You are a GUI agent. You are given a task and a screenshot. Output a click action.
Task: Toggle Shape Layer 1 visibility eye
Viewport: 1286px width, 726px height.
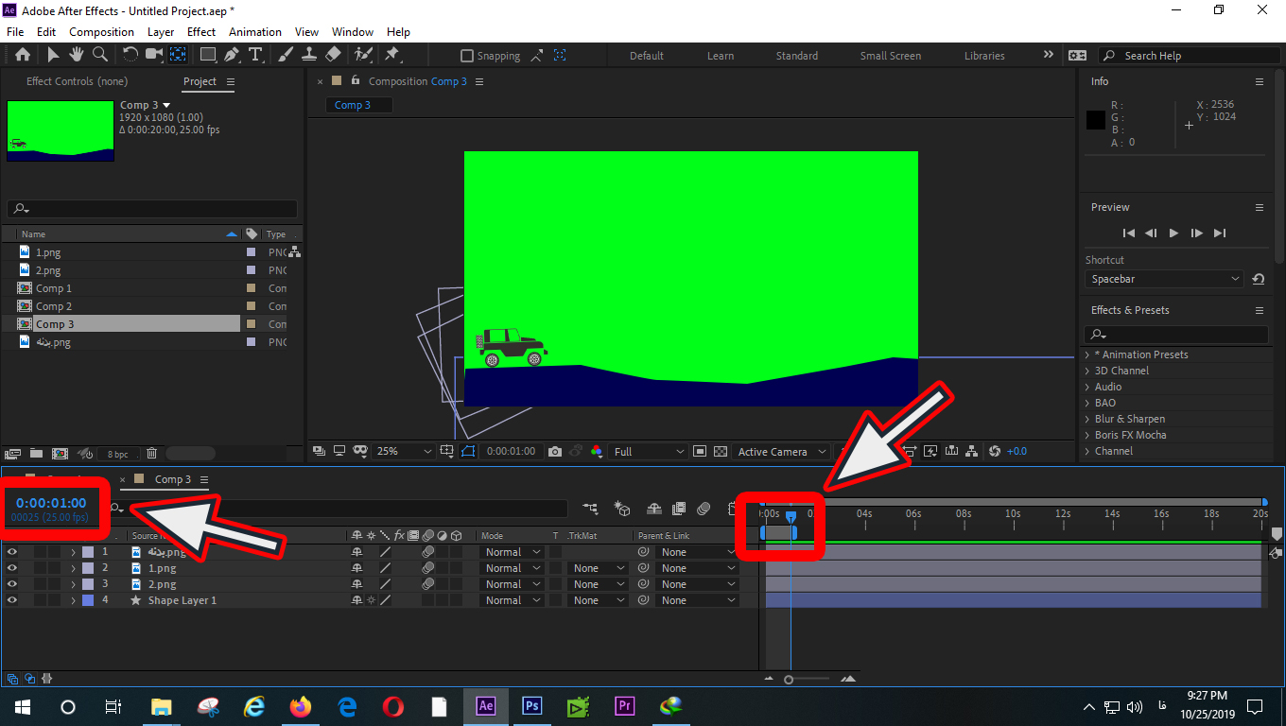pyautogui.click(x=12, y=600)
